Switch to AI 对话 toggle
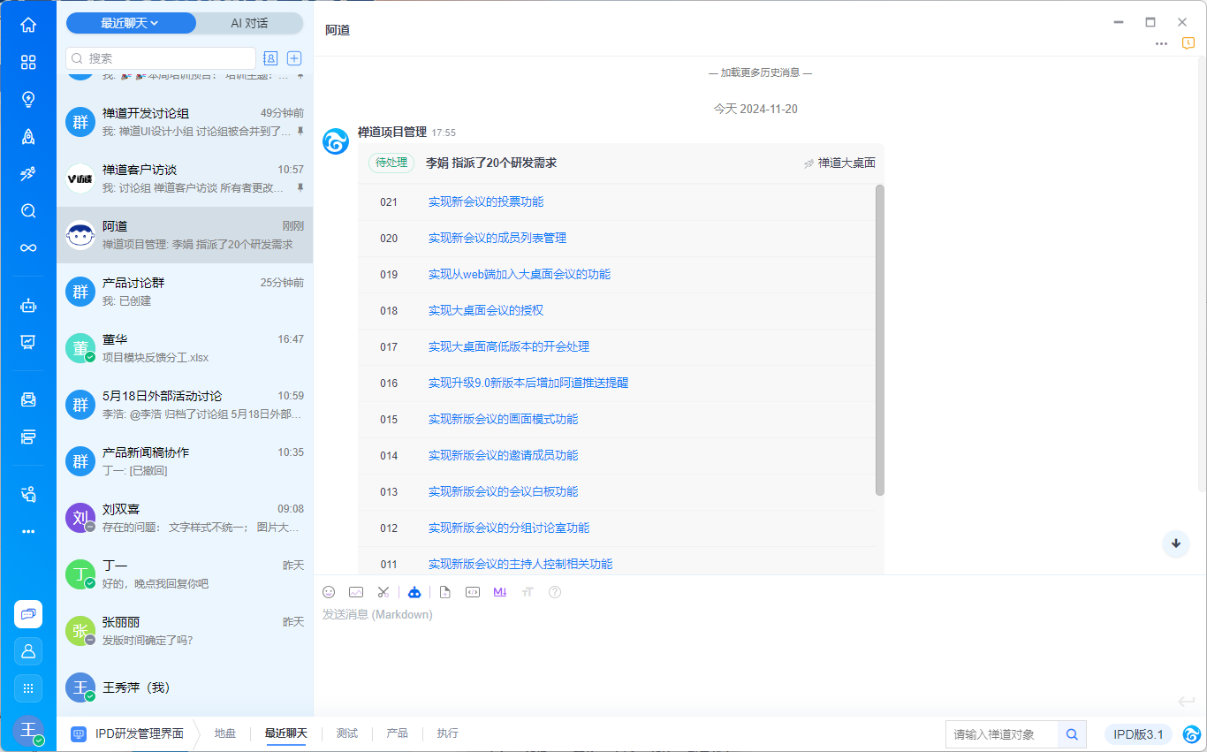The height and width of the screenshot is (752, 1207). pos(249,23)
